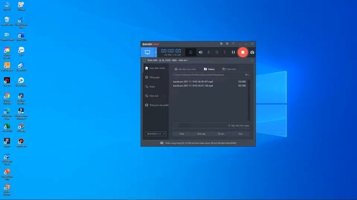Open the This PC desktop icon
The width and height of the screenshot is (357, 200).
tap(7, 6)
